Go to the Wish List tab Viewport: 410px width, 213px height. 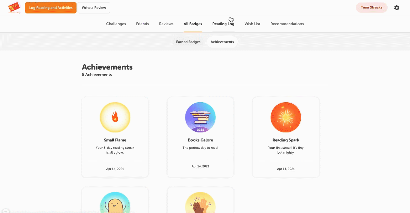pyautogui.click(x=252, y=24)
